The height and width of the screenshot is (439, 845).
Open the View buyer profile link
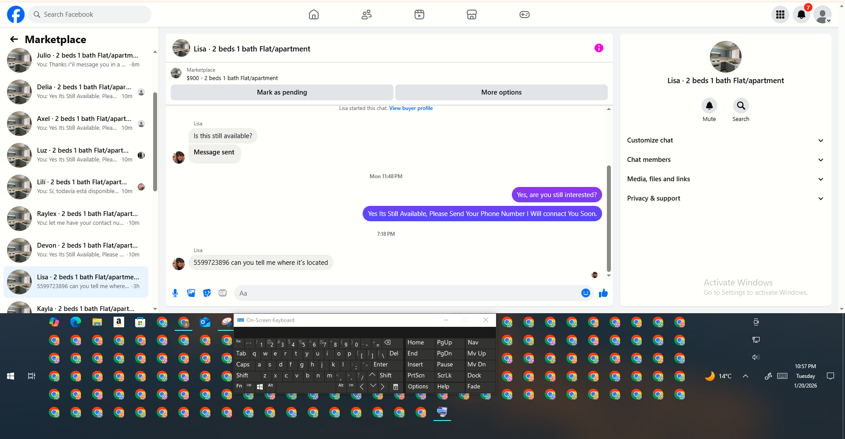tap(411, 108)
